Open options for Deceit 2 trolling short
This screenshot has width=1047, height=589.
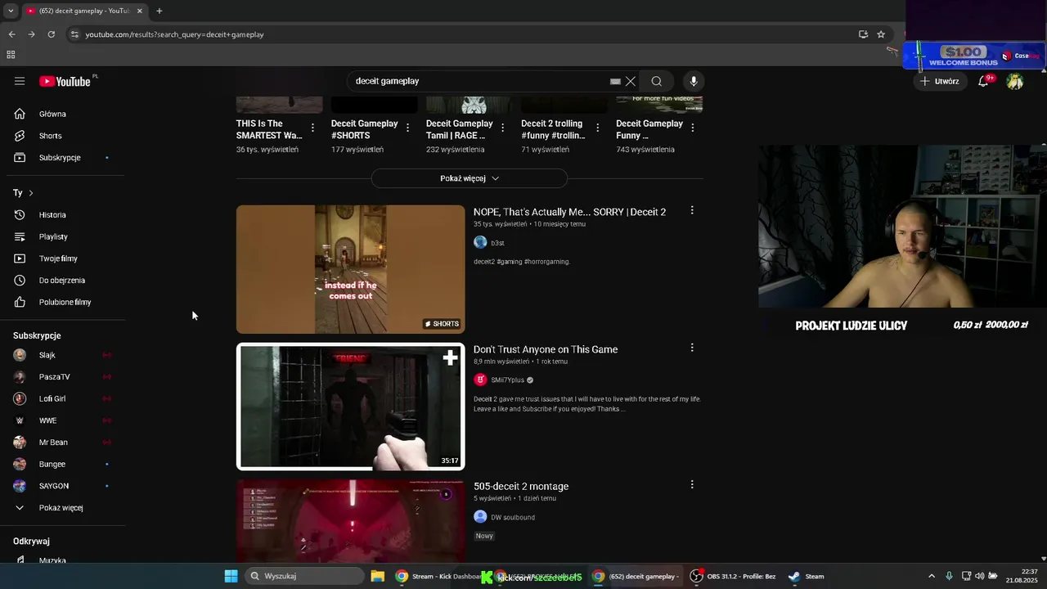tap(597, 128)
